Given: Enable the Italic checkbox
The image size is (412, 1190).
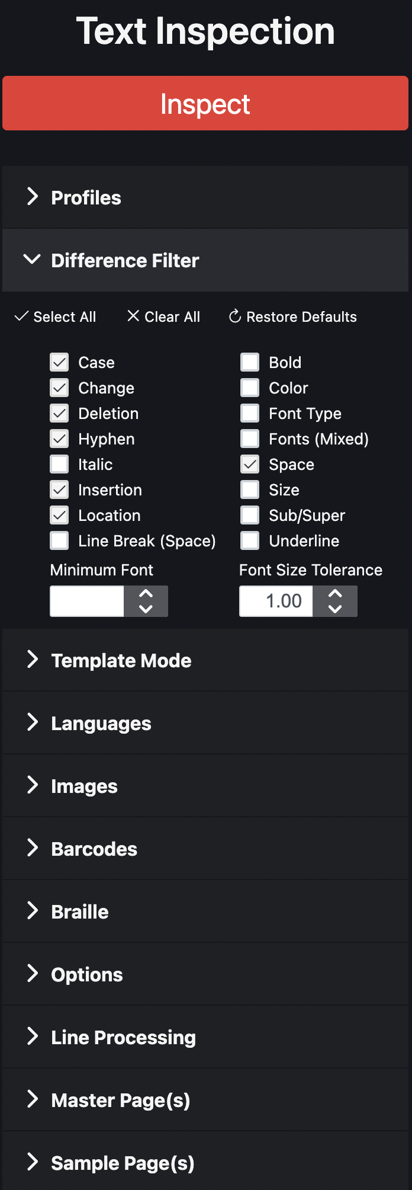Looking at the screenshot, I should pos(59,464).
